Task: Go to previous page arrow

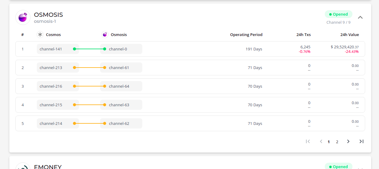Action: click(321, 141)
